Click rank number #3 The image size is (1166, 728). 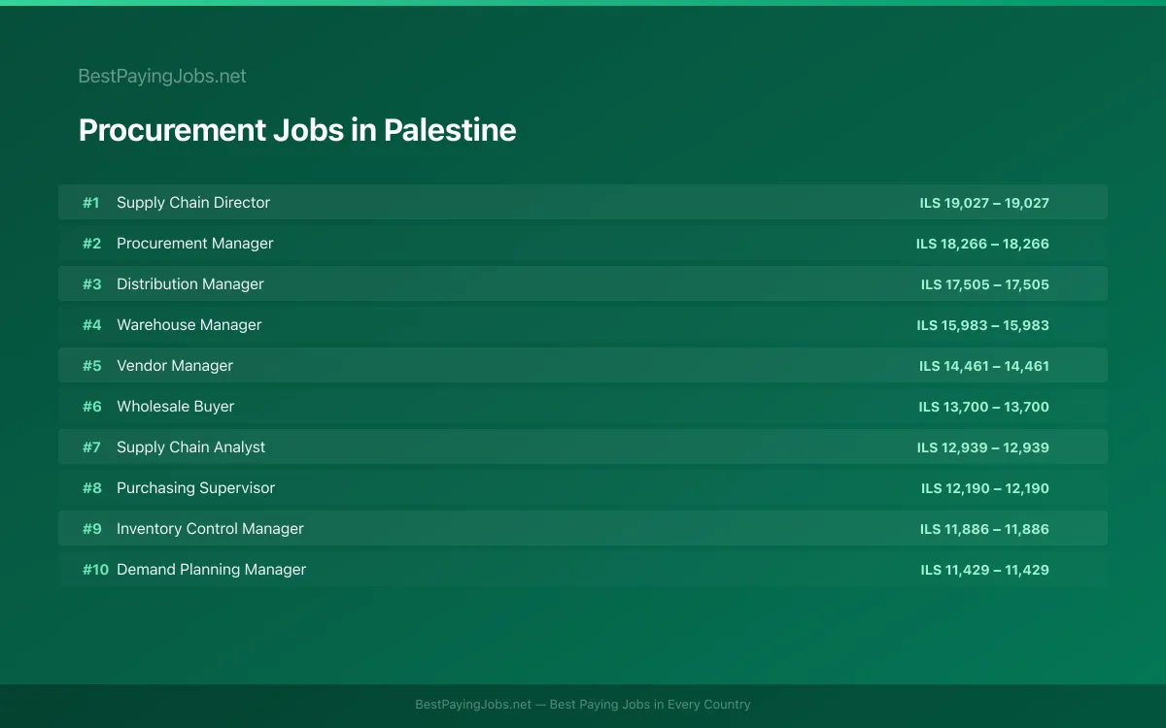pos(91,284)
